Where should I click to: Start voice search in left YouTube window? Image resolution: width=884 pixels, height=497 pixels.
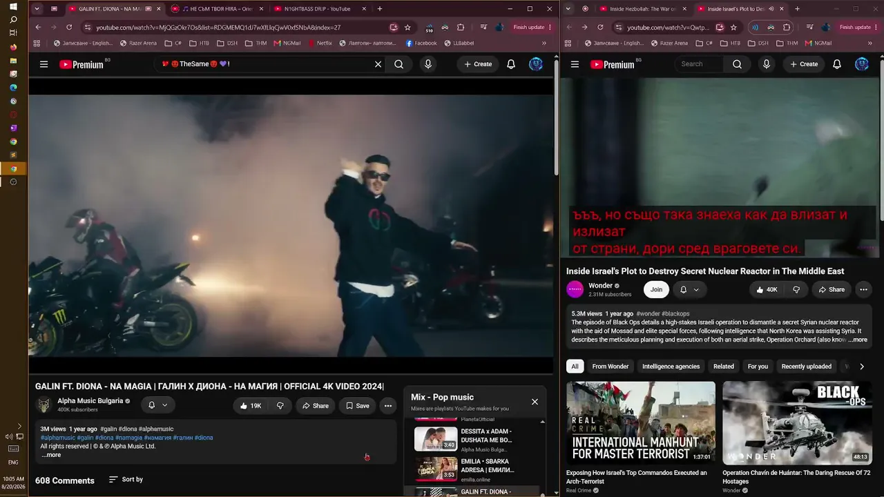pos(428,64)
